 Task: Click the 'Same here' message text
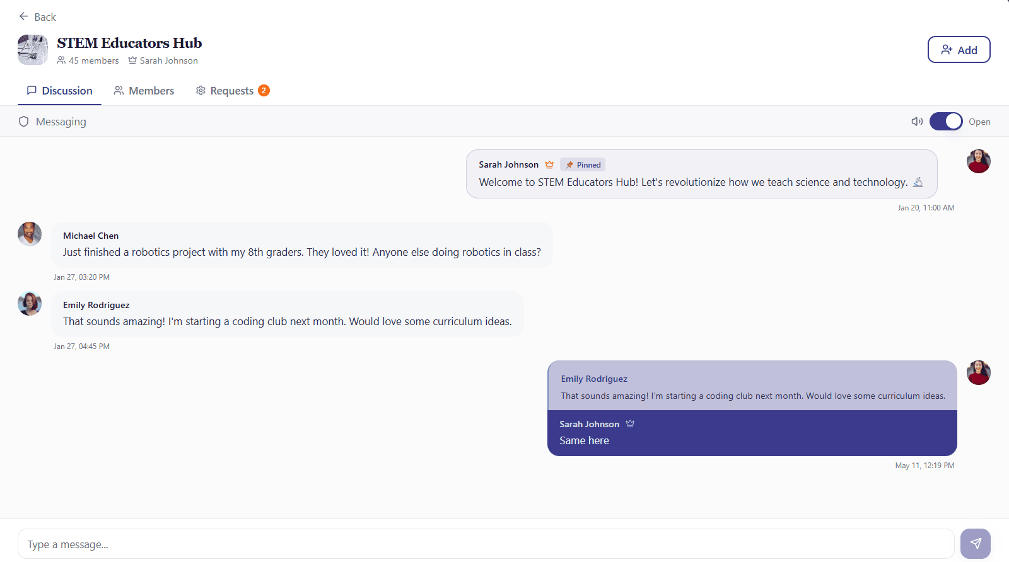pos(584,440)
